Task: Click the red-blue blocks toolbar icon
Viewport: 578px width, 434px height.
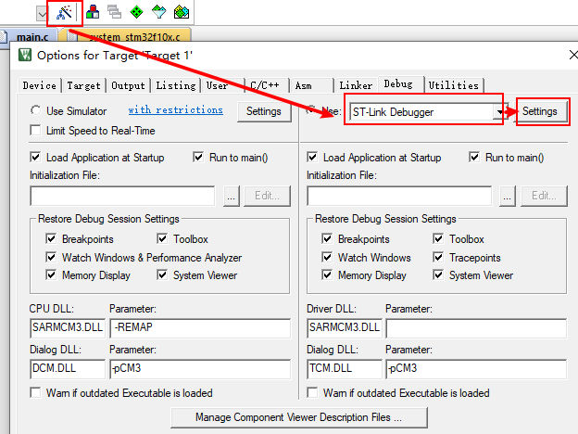Action: click(92, 13)
